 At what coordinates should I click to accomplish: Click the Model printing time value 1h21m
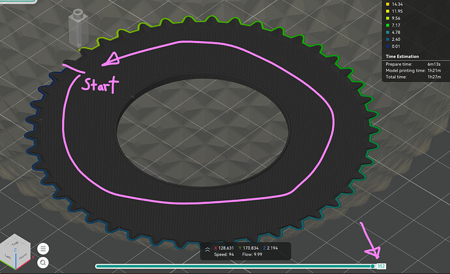[x=434, y=70]
